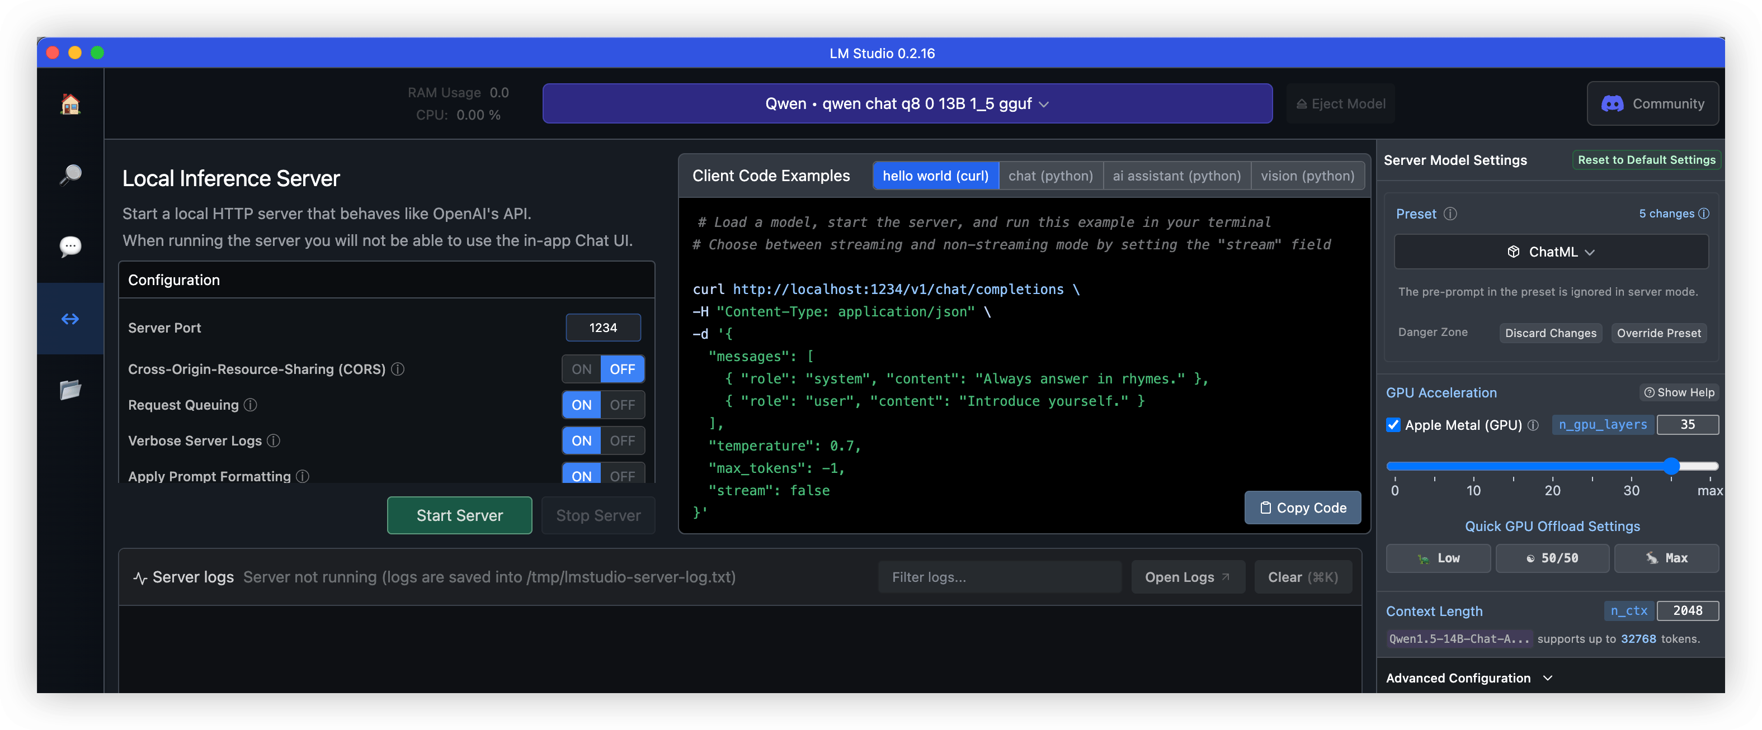
Task: Click Reset to Default Settings
Action: click(1646, 159)
